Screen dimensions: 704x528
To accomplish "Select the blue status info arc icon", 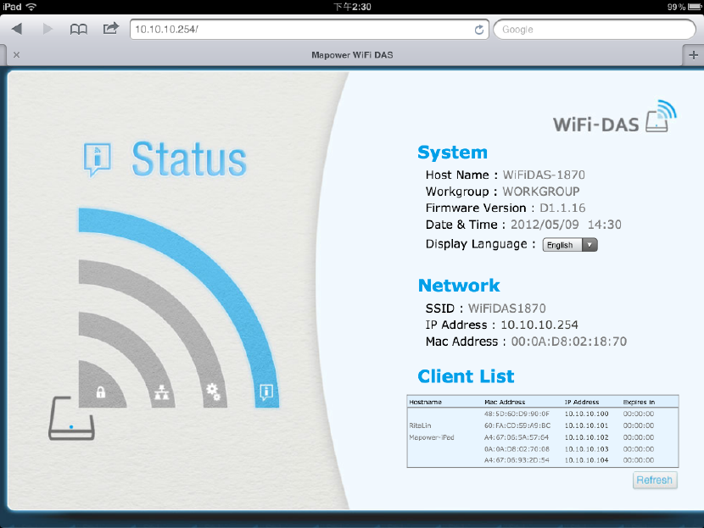I will (x=266, y=392).
